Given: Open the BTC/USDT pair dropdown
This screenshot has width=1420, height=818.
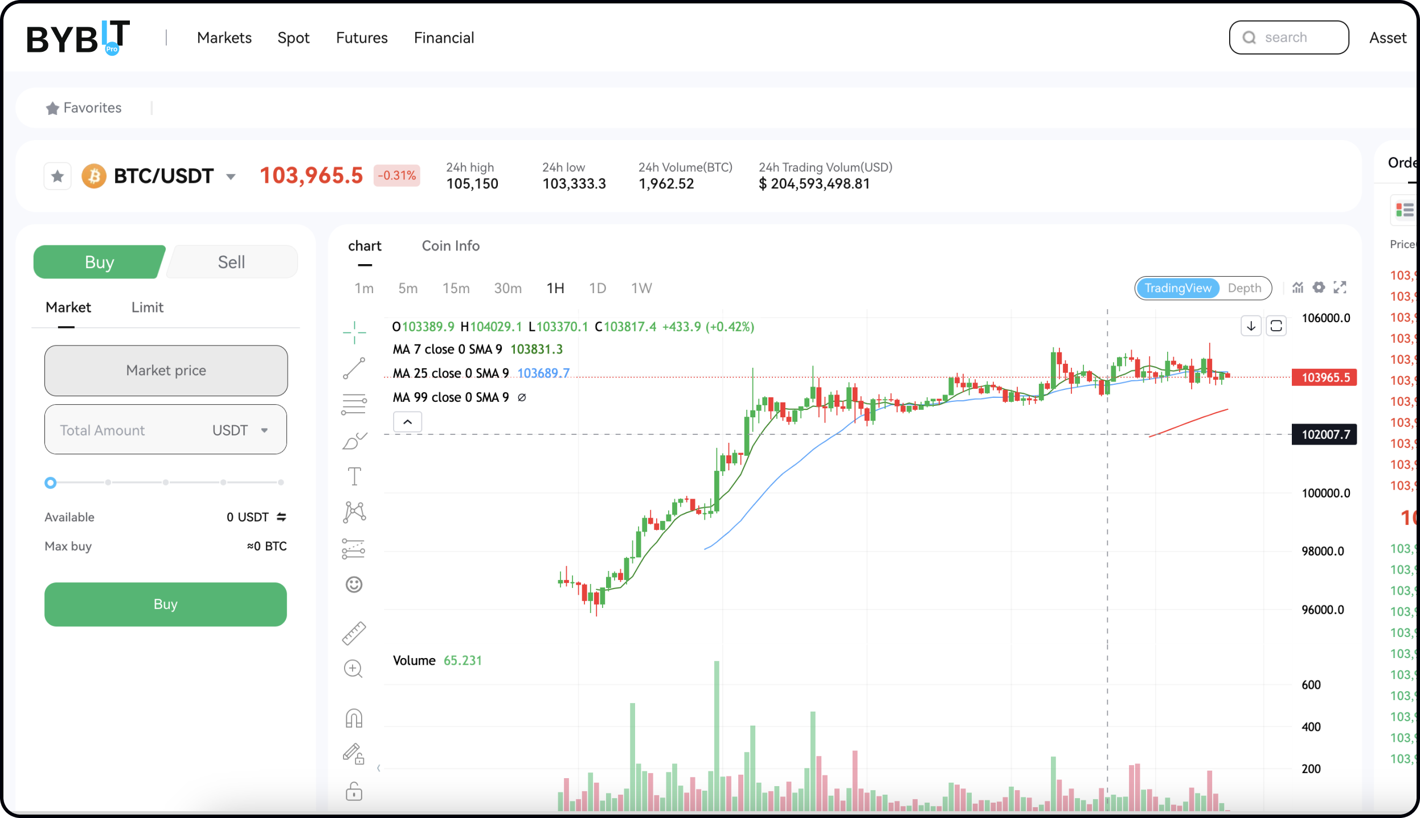Looking at the screenshot, I should coord(231,177).
